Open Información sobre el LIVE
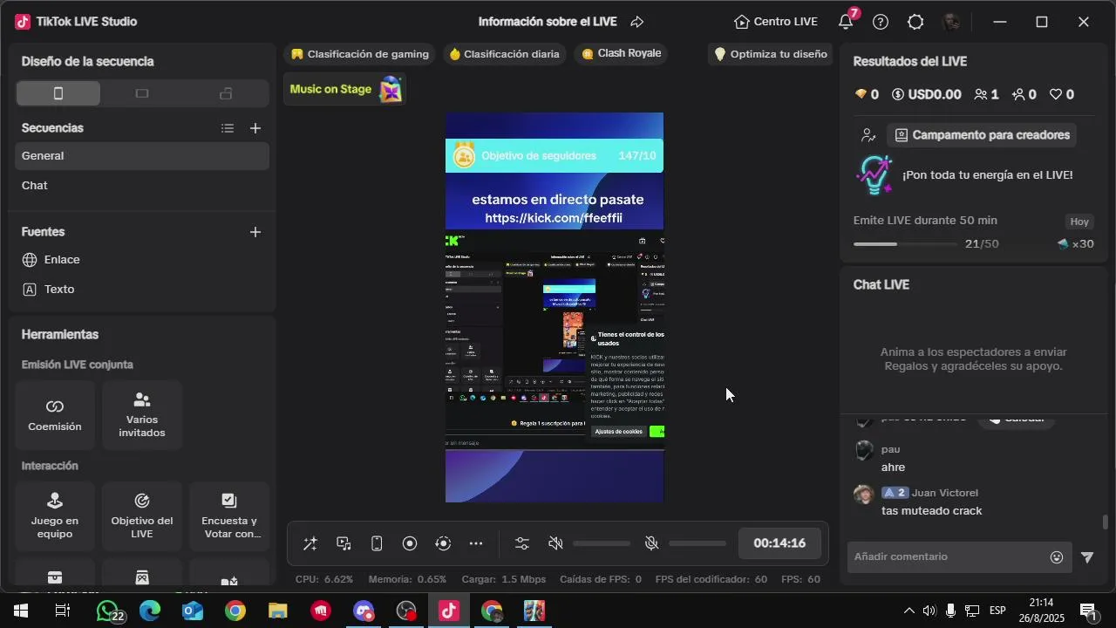1116x628 pixels. [x=548, y=22]
